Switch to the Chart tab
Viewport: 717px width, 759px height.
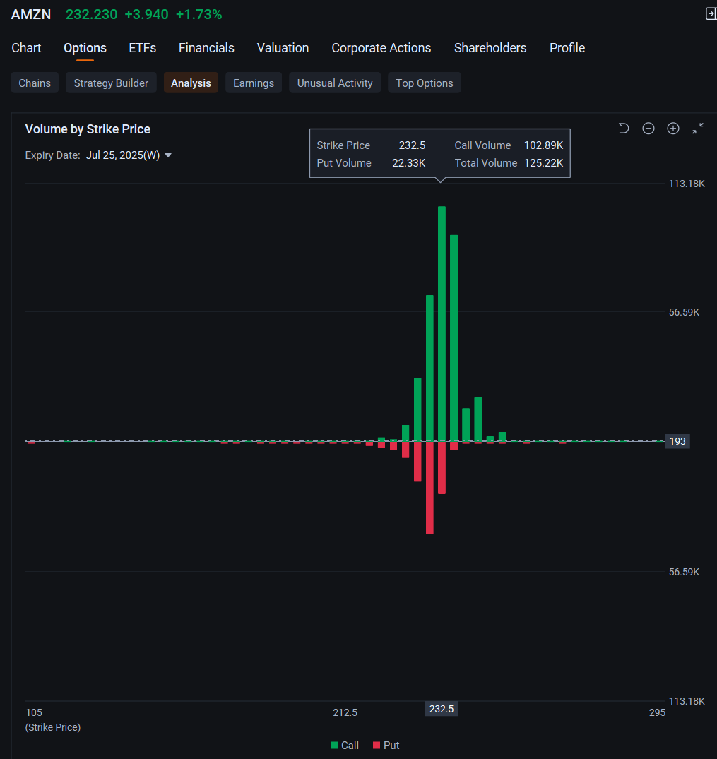pos(26,48)
